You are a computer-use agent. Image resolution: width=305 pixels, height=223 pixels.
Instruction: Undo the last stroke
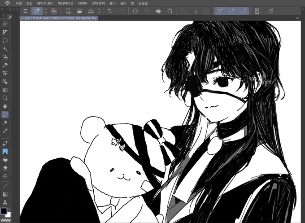(110, 11)
